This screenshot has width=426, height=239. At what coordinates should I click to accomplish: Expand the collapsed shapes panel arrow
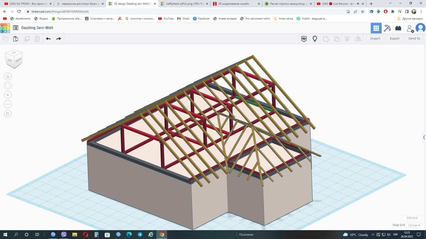click(424, 137)
